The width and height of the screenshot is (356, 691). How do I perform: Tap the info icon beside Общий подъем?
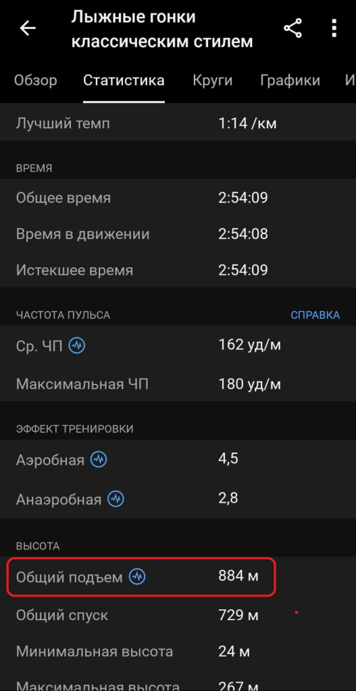click(x=137, y=576)
